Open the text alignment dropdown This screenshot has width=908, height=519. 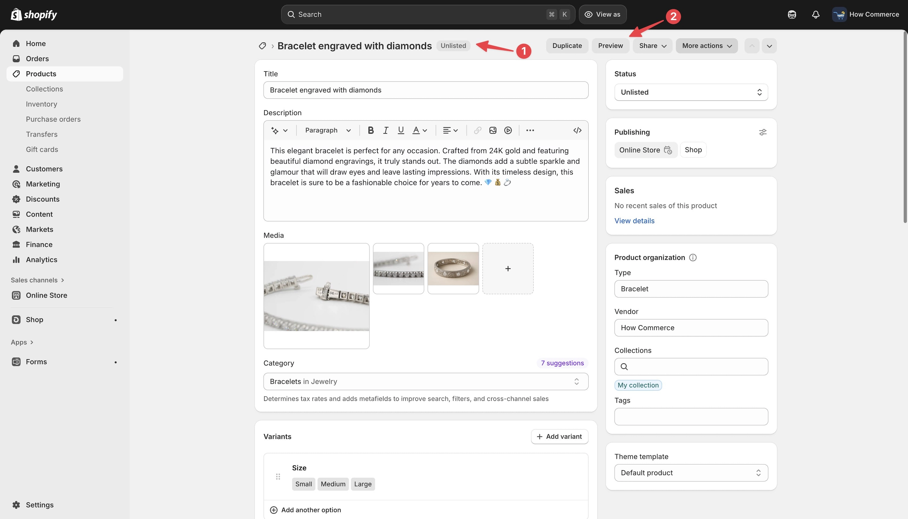coord(451,130)
